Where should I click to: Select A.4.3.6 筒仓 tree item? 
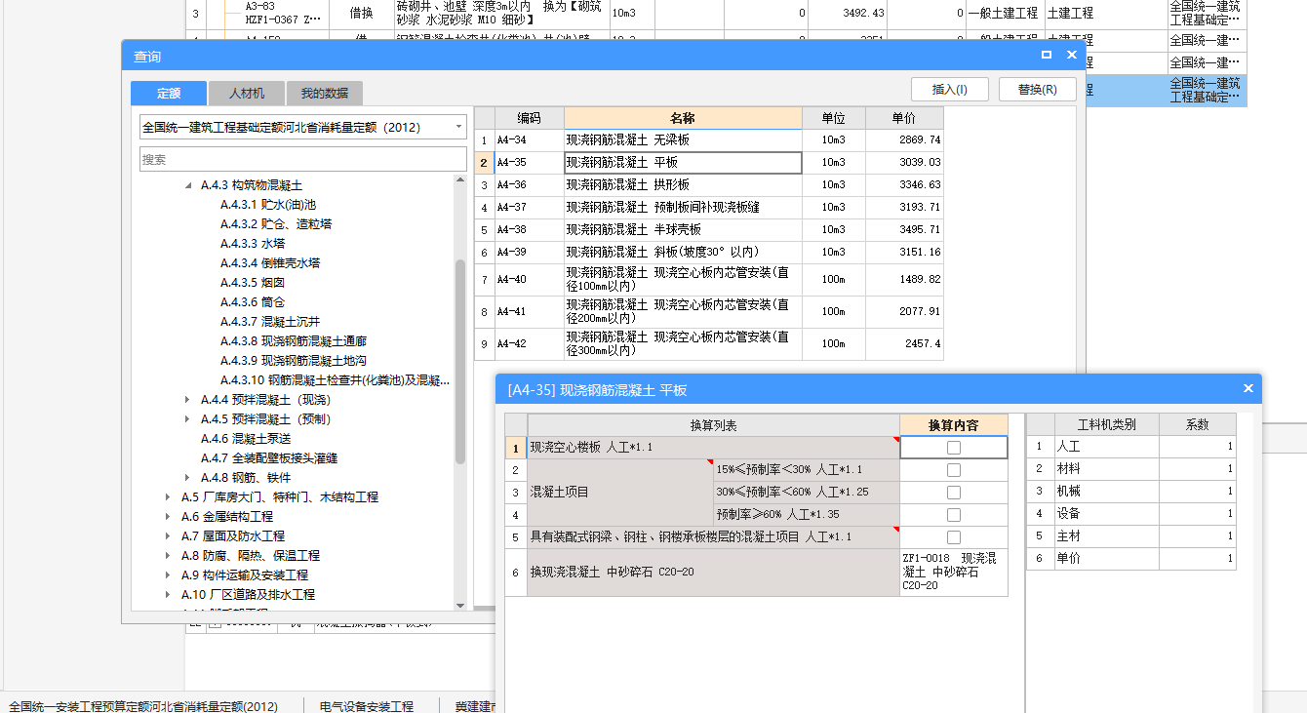pyautogui.click(x=253, y=302)
